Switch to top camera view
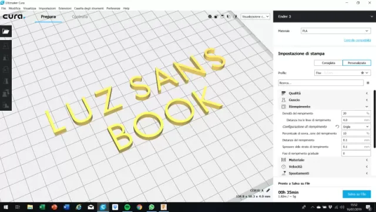Viewport: 376px width, 212px height. pyautogui.click(x=222, y=16)
